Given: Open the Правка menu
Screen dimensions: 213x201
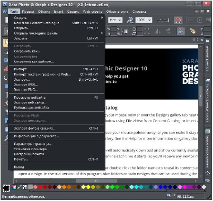Looking at the screenshot, I should (28, 11).
